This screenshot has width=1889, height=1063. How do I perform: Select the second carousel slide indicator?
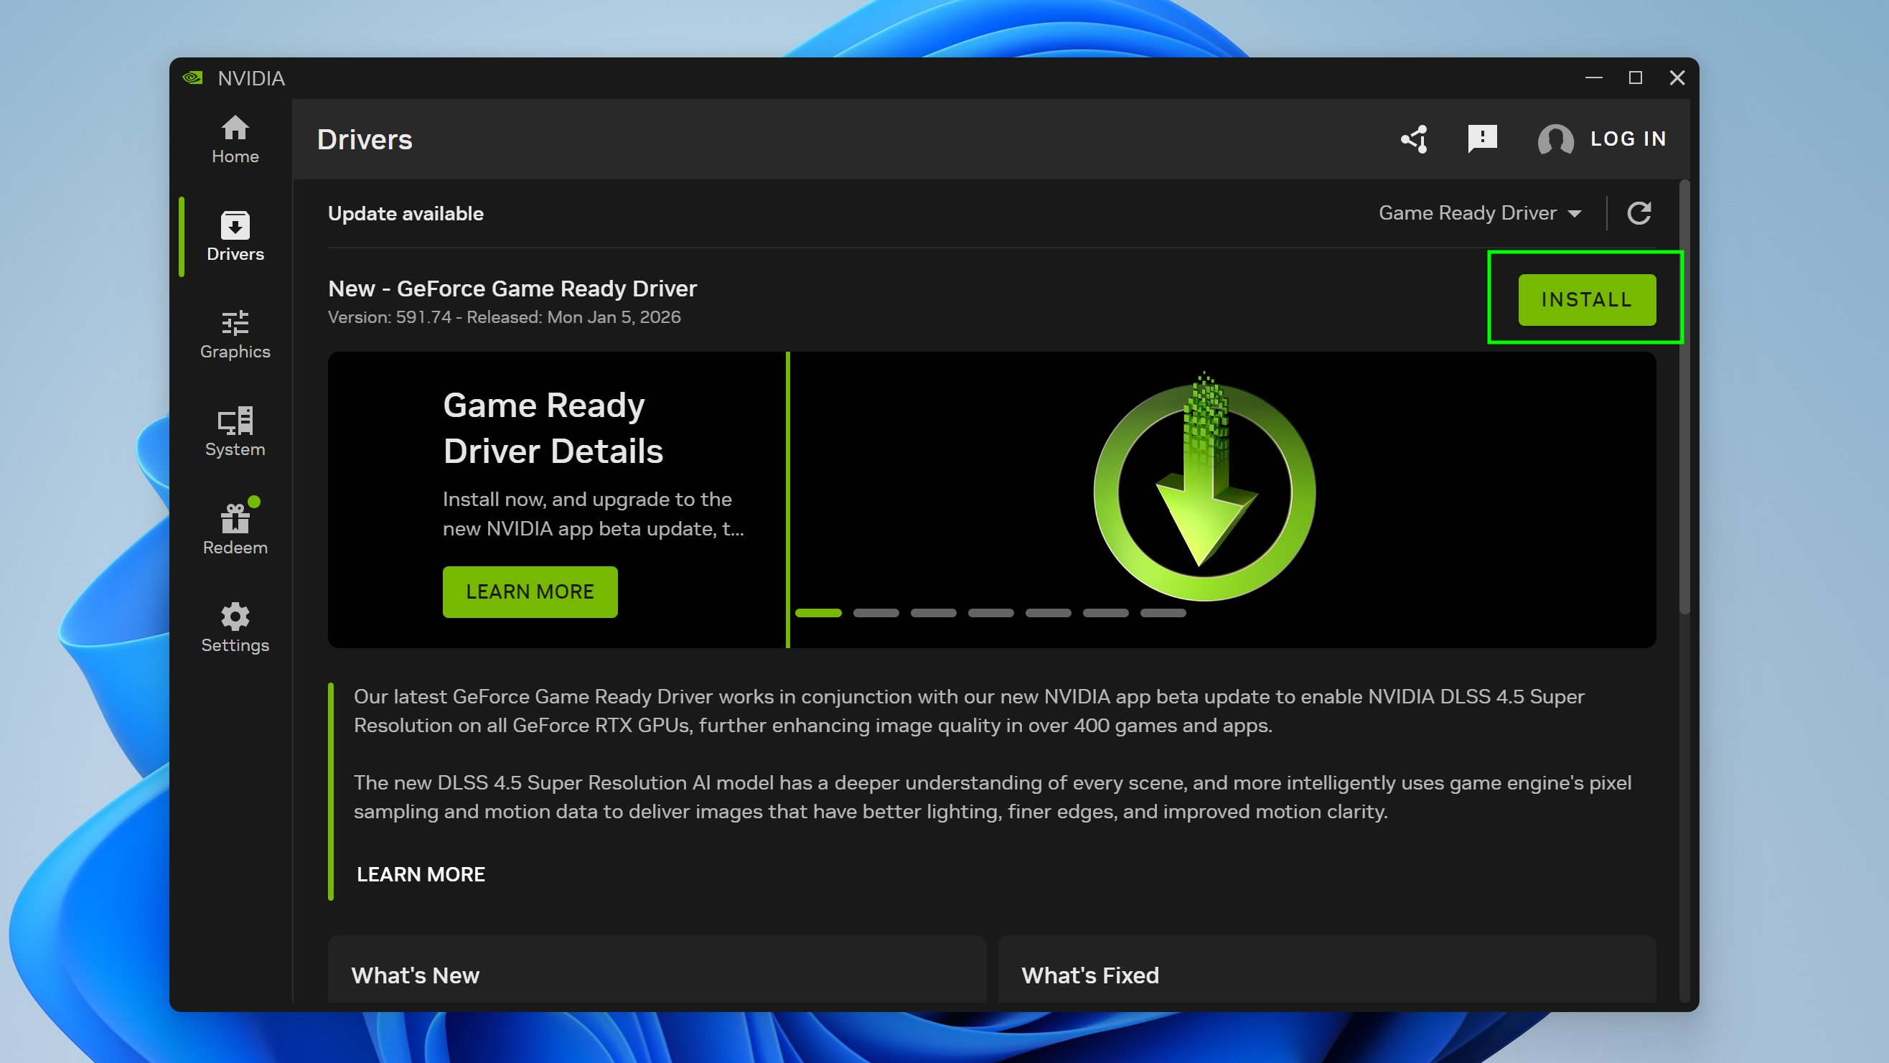876,612
